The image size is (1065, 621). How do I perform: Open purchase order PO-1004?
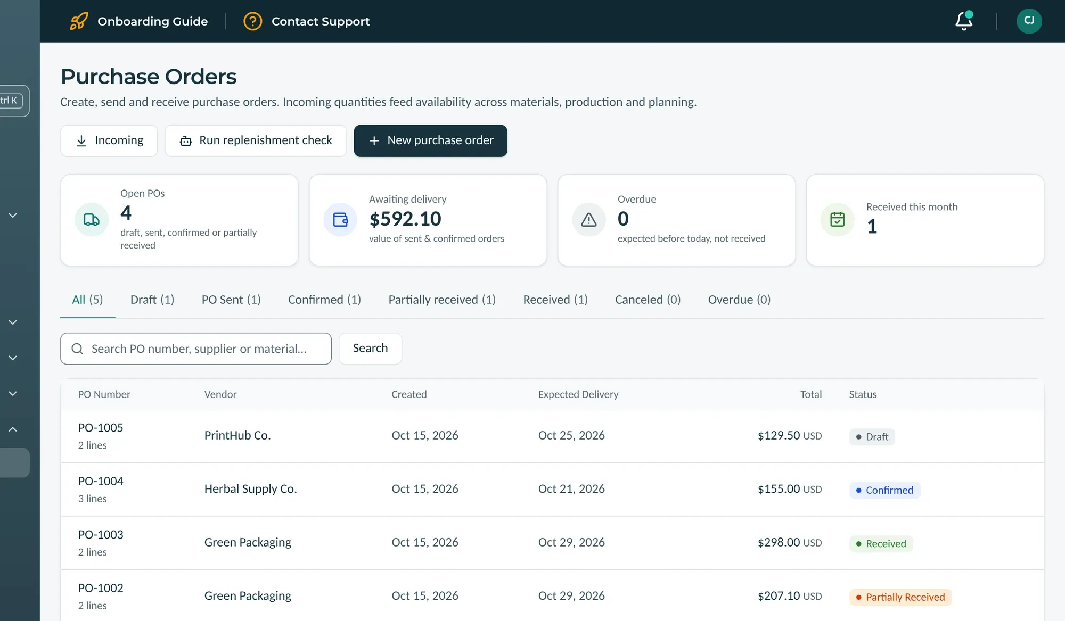(x=101, y=481)
